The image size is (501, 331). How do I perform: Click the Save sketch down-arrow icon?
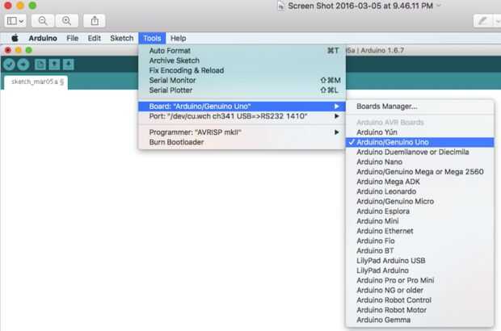(68, 65)
